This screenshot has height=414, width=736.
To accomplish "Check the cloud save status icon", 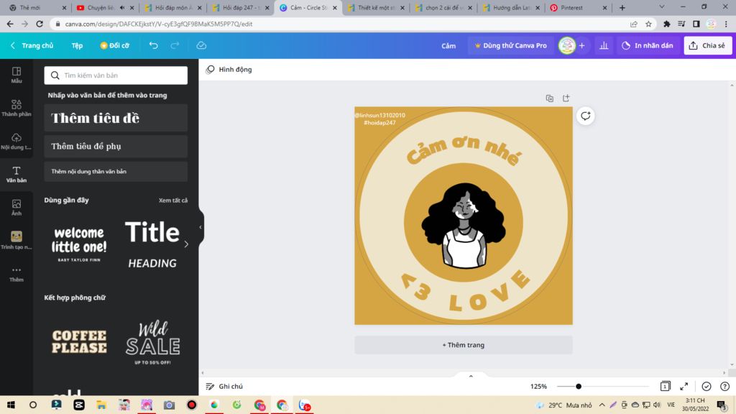I will [x=201, y=45].
